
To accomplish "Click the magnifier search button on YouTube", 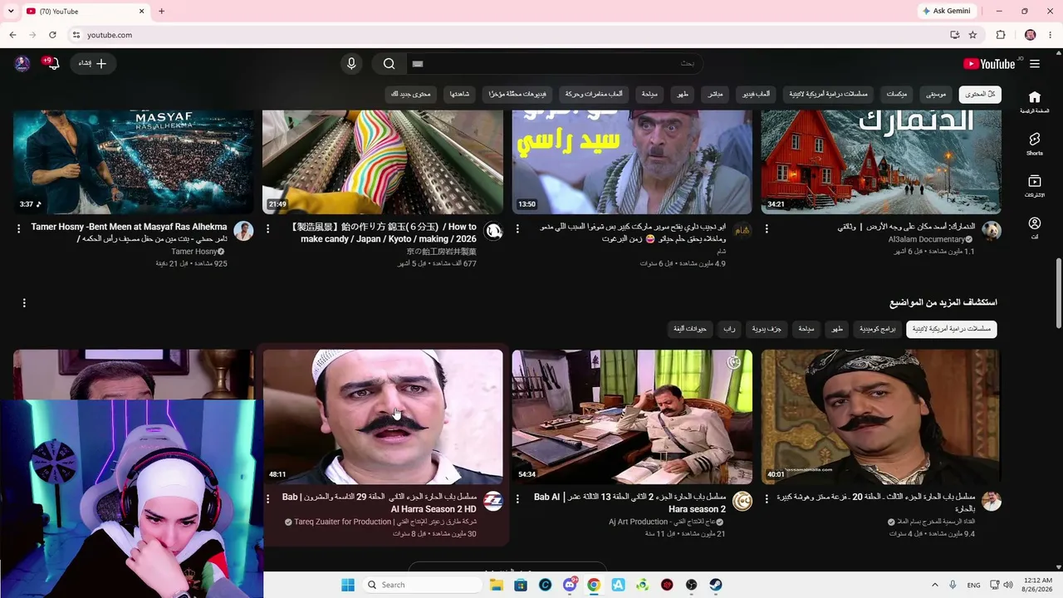I will pos(389,64).
